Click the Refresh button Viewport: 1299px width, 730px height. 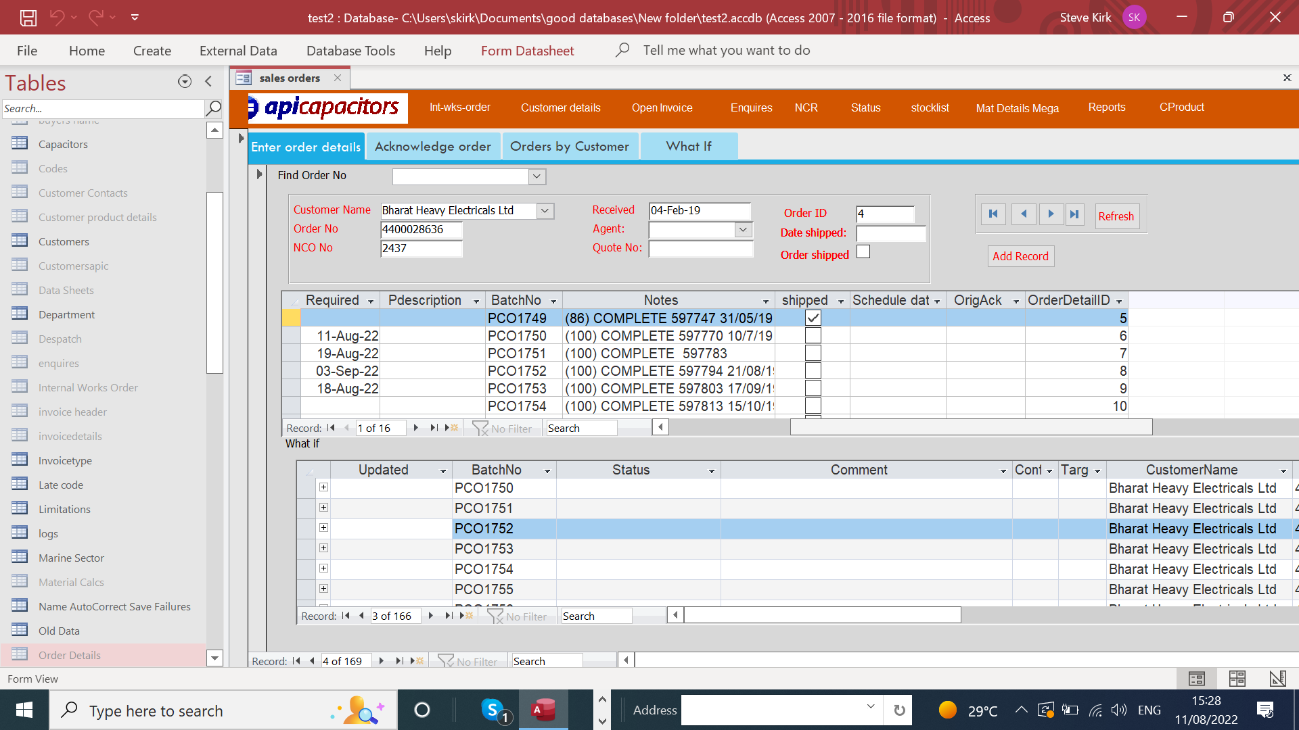coord(1116,216)
